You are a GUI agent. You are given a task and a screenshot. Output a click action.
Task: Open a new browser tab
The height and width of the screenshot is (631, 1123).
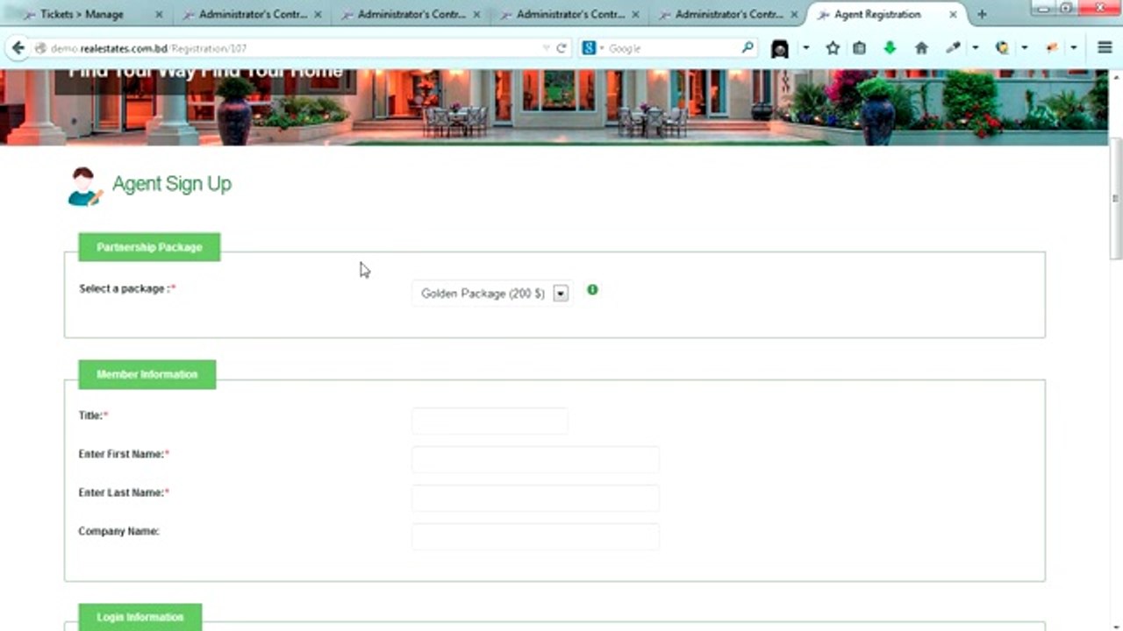pos(982,15)
